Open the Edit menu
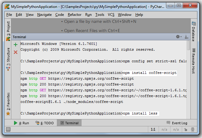 pyautogui.click(x=19, y=15)
